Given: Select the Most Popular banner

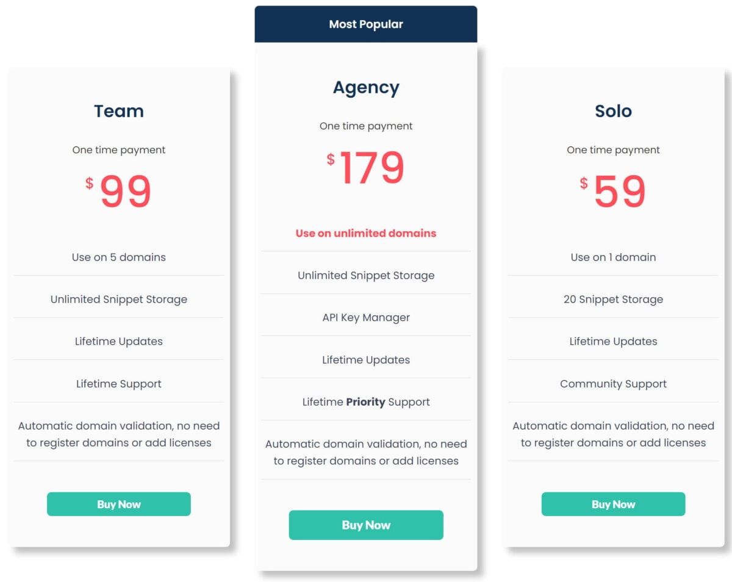Looking at the screenshot, I should [366, 24].
